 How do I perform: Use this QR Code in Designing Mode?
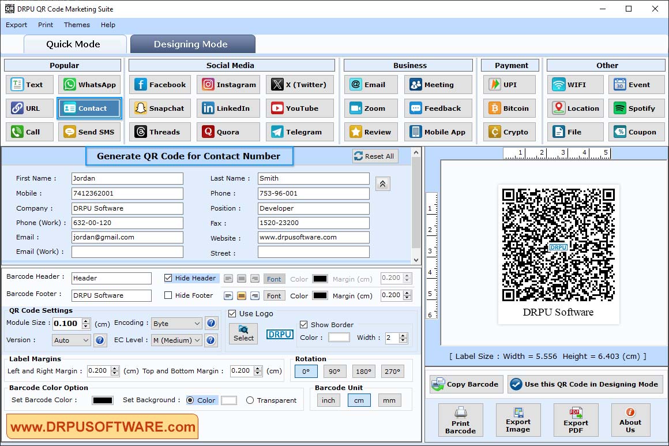[585, 384]
